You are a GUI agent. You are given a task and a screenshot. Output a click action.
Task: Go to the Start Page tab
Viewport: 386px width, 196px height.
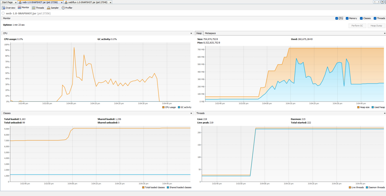pyautogui.click(x=7, y=2)
